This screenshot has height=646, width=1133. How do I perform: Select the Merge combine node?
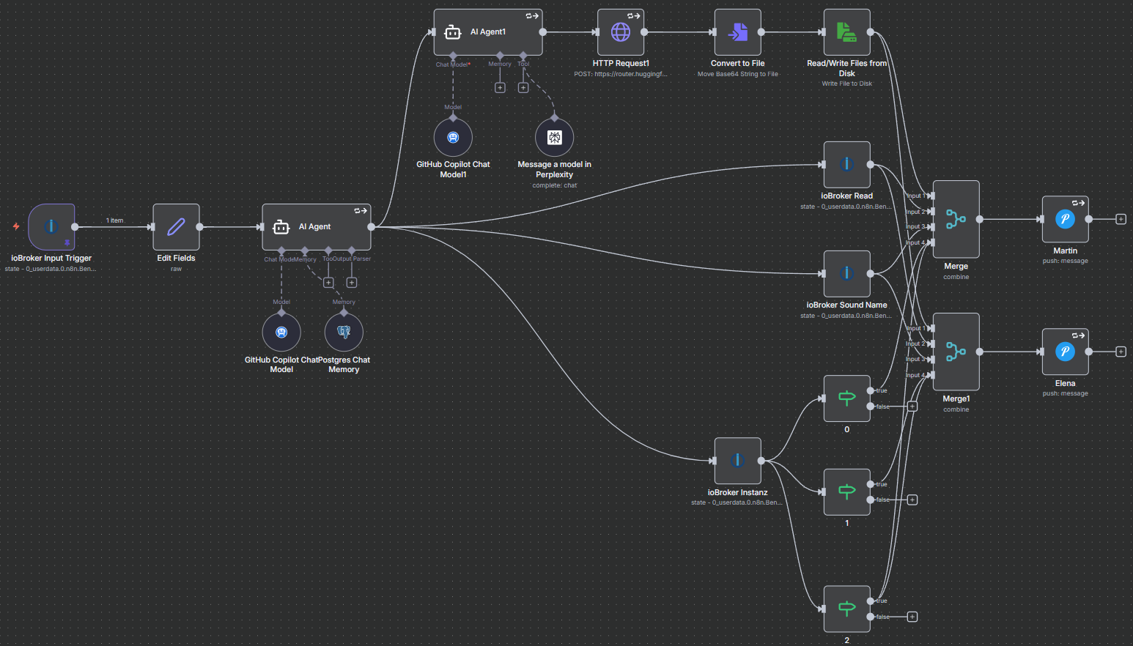pos(956,219)
